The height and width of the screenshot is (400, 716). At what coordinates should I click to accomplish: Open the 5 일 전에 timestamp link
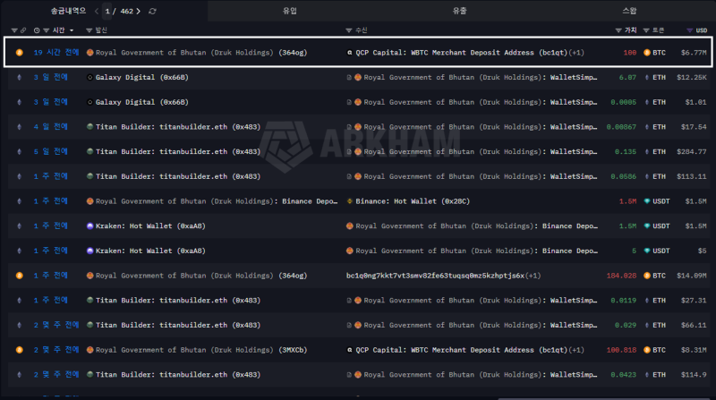pos(51,151)
